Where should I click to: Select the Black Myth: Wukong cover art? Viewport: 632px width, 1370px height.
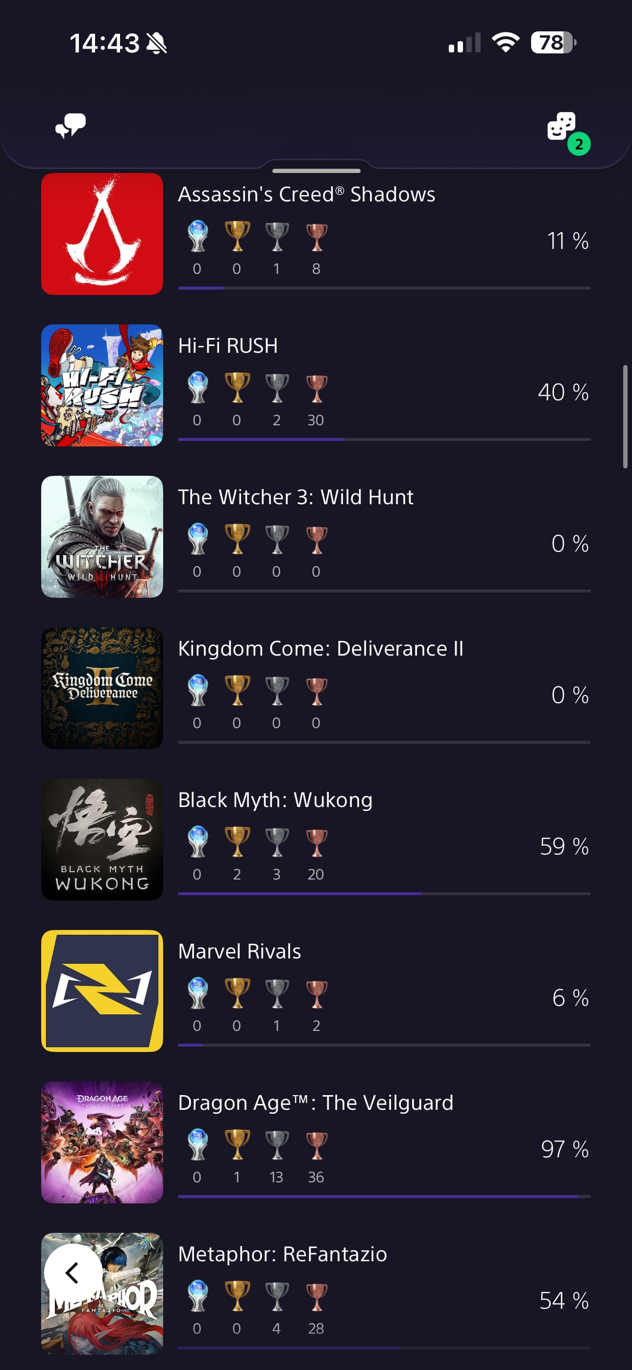click(x=102, y=839)
